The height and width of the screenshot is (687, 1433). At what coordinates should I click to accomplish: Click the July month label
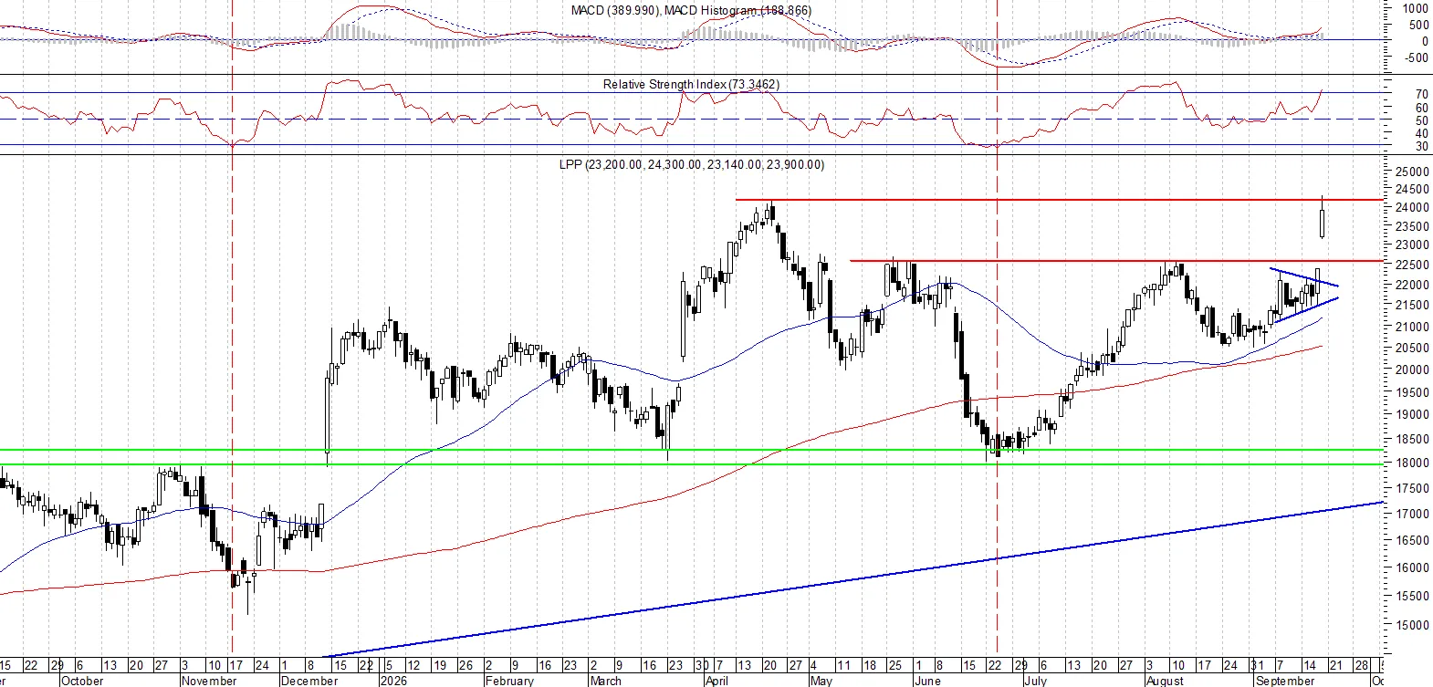coord(1035,681)
